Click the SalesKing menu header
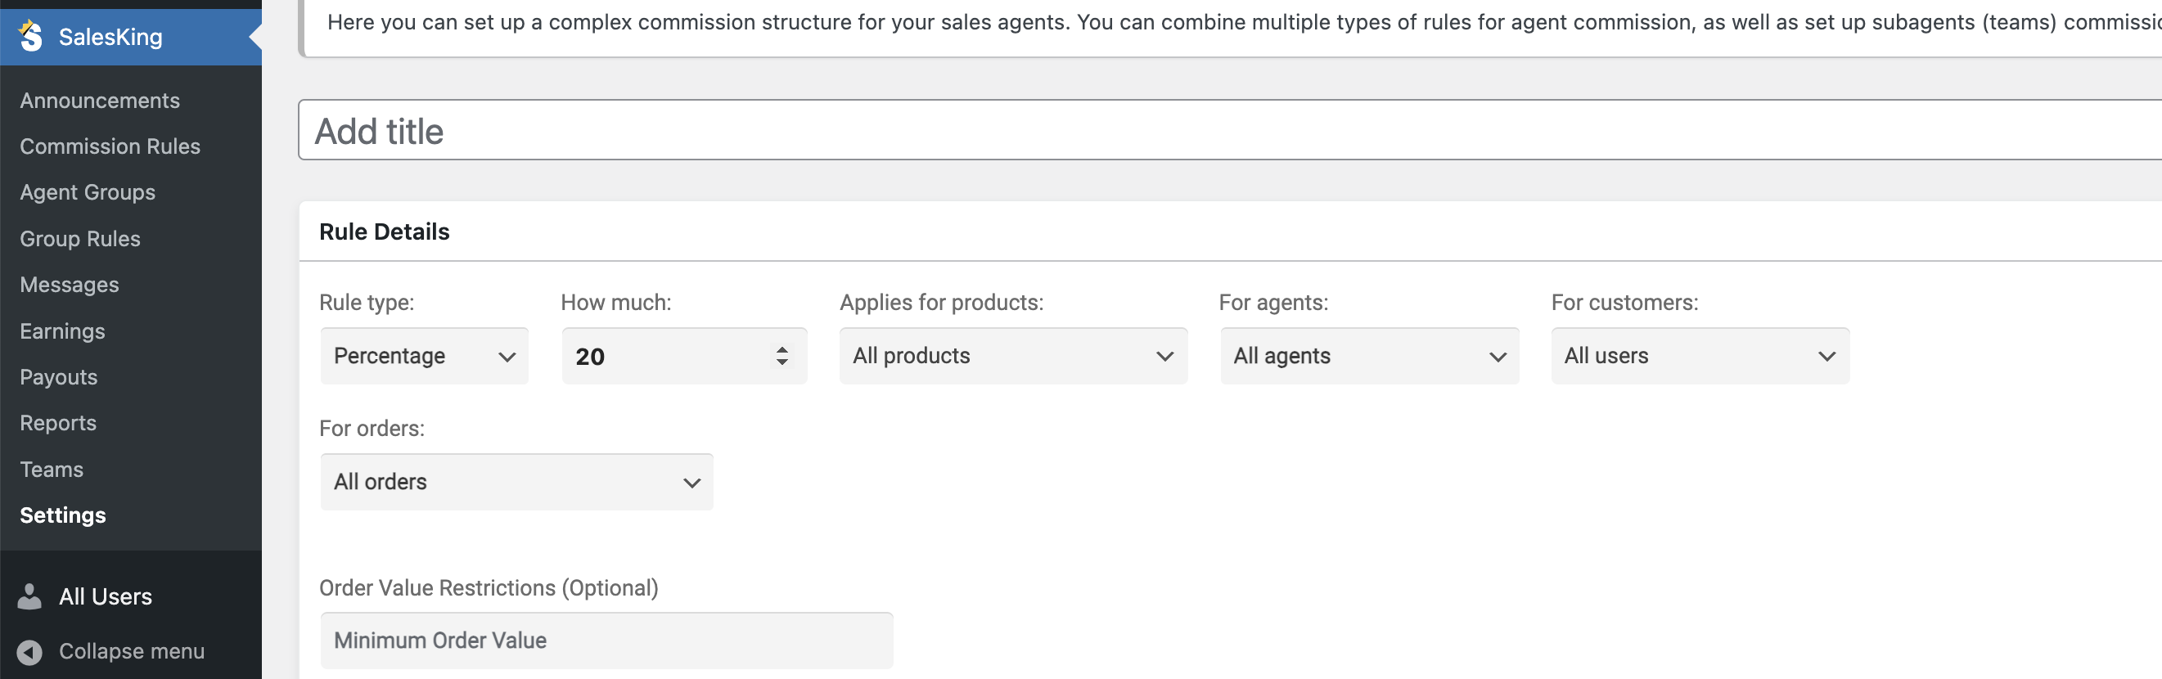2162x679 pixels. pos(131,37)
